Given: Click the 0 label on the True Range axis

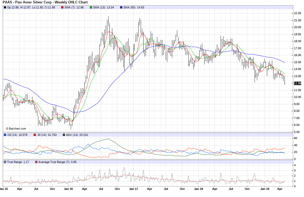Looking at the screenshot, I should (295, 186).
